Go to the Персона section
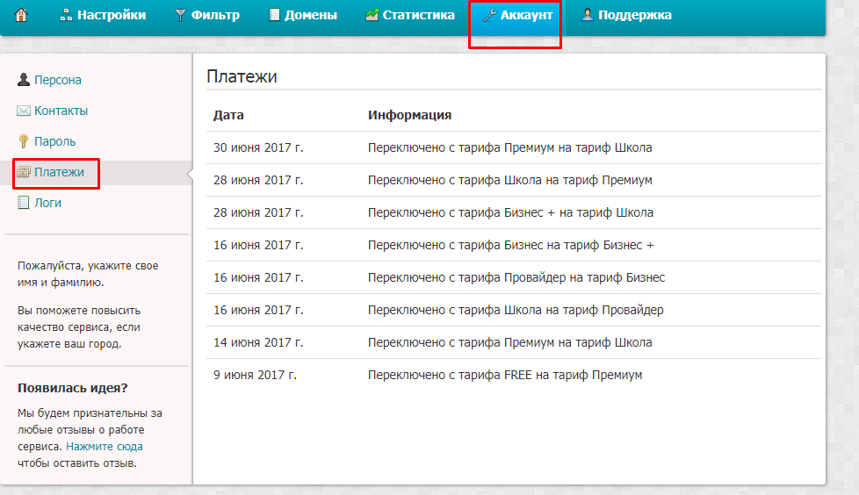The width and height of the screenshot is (859, 495). pyautogui.click(x=57, y=80)
